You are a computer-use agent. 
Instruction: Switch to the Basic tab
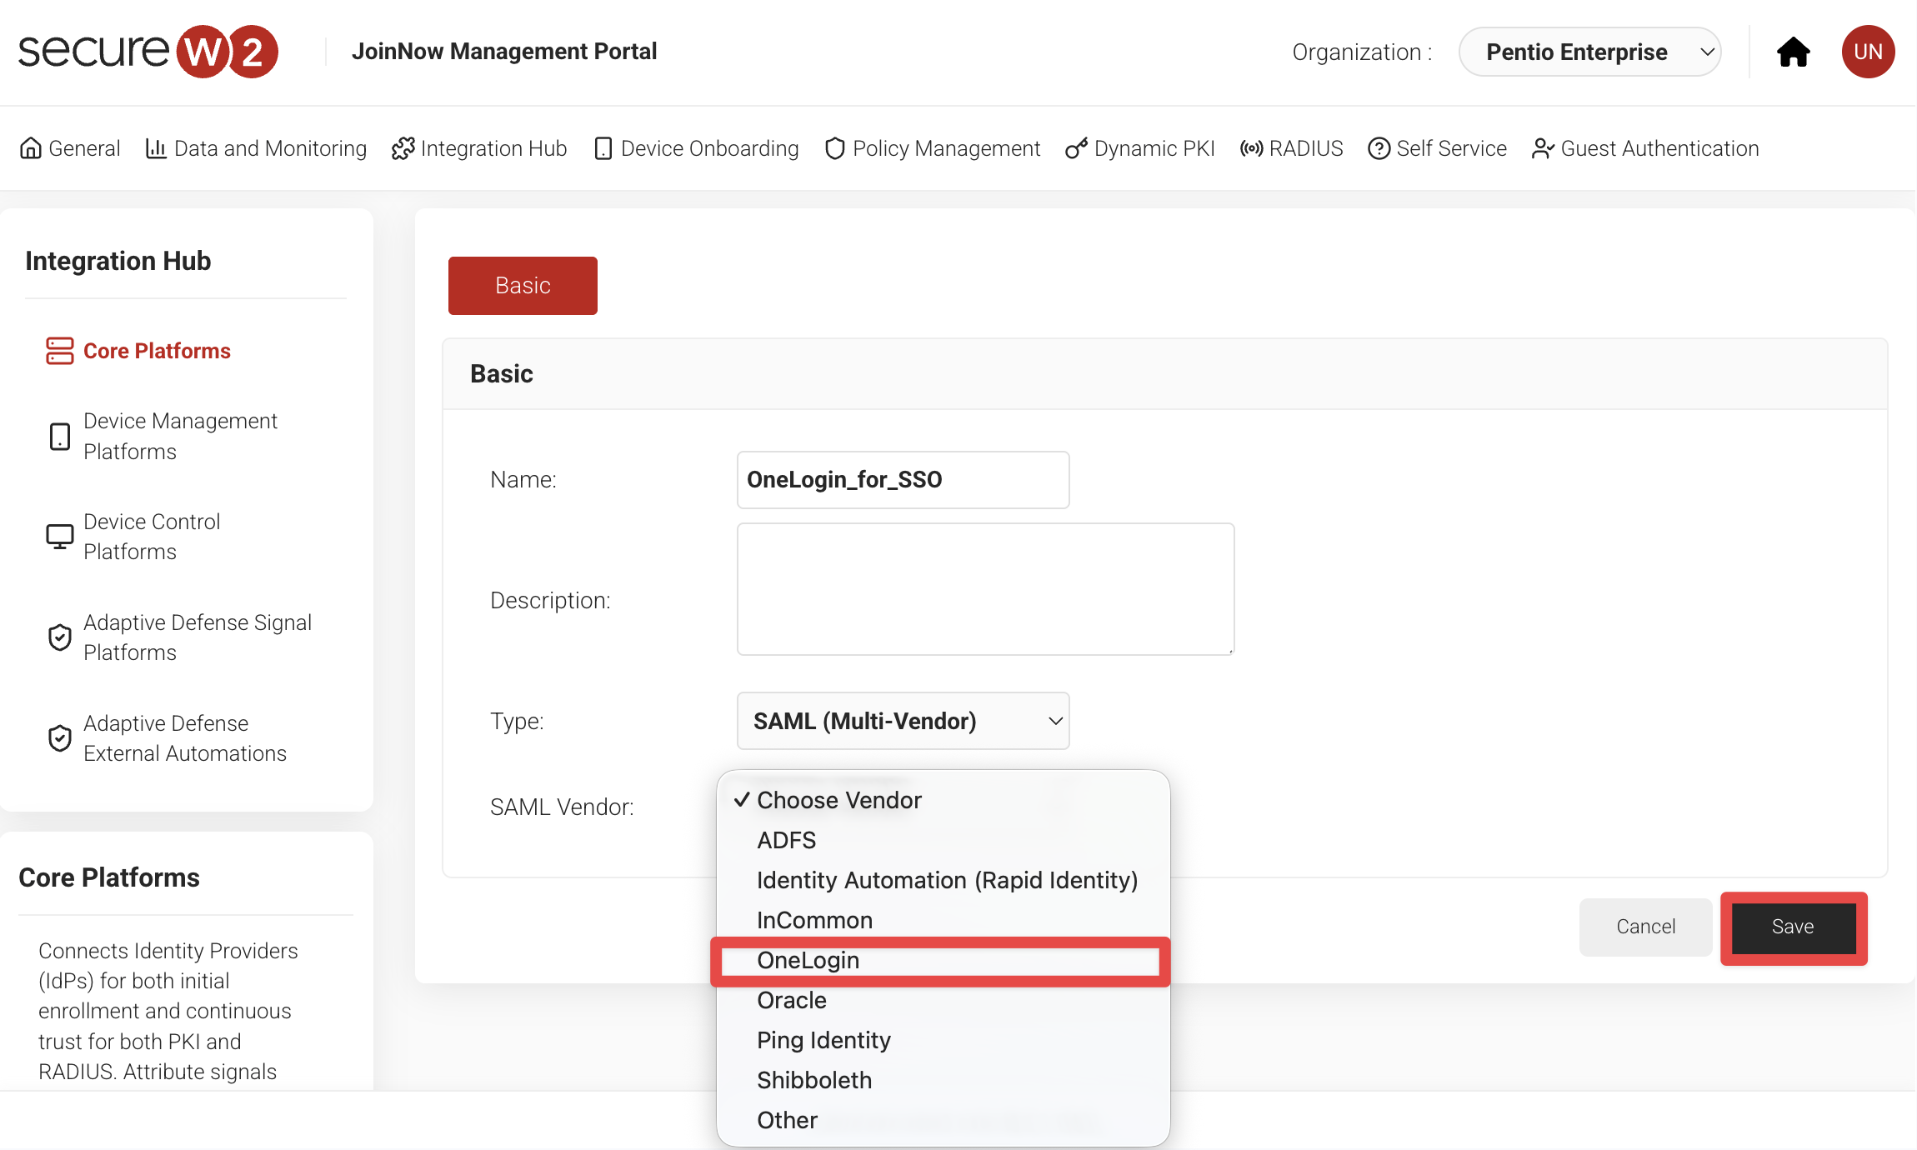coord(523,286)
